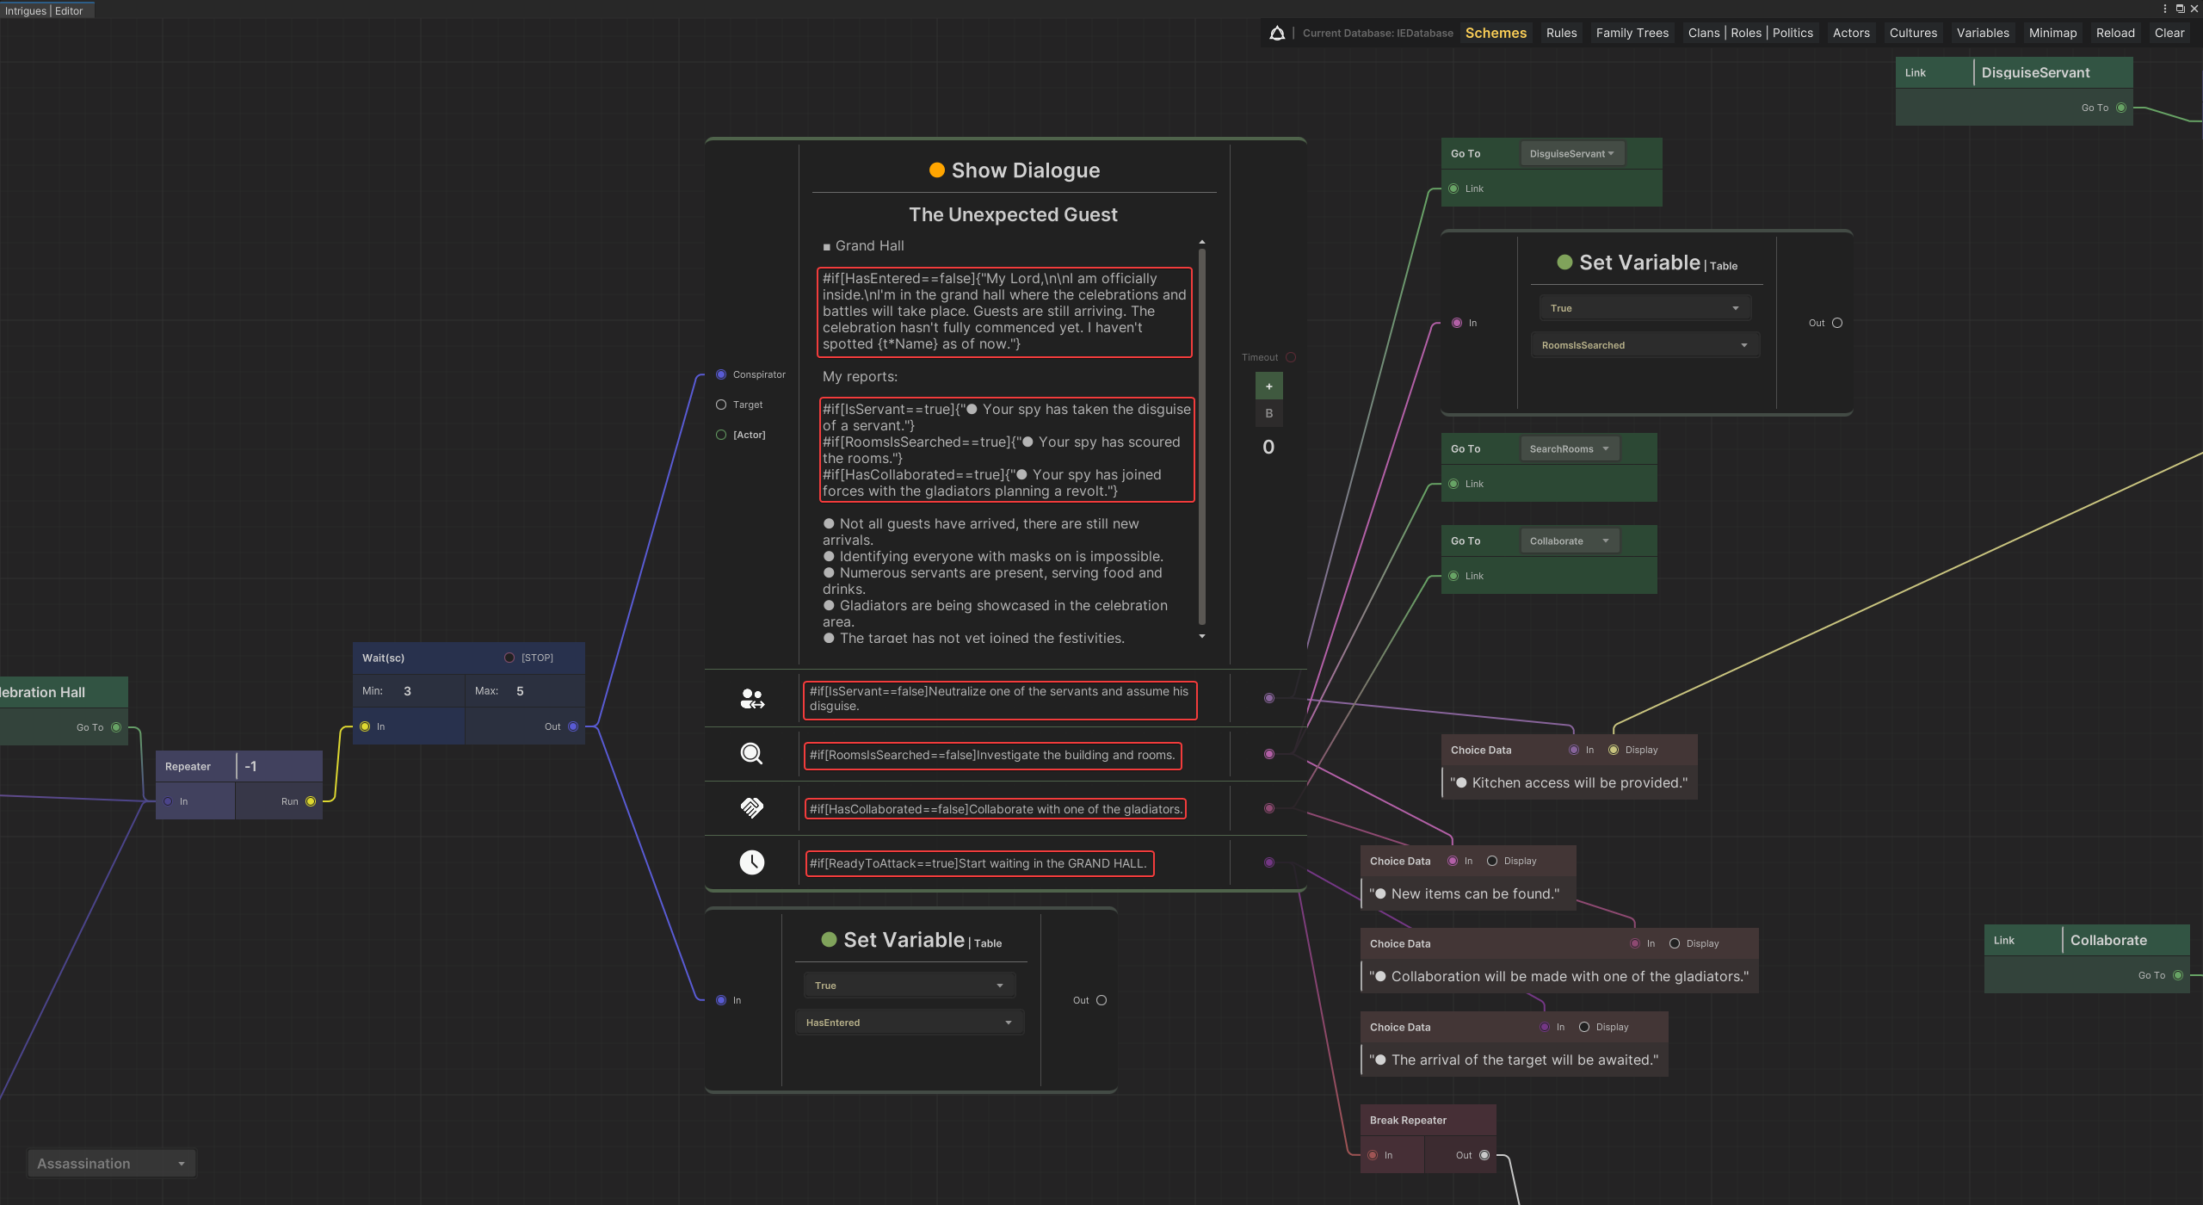Expand the HasEntered variable dropdown
Image resolution: width=2203 pixels, height=1205 pixels.
pyautogui.click(x=909, y=1023)
